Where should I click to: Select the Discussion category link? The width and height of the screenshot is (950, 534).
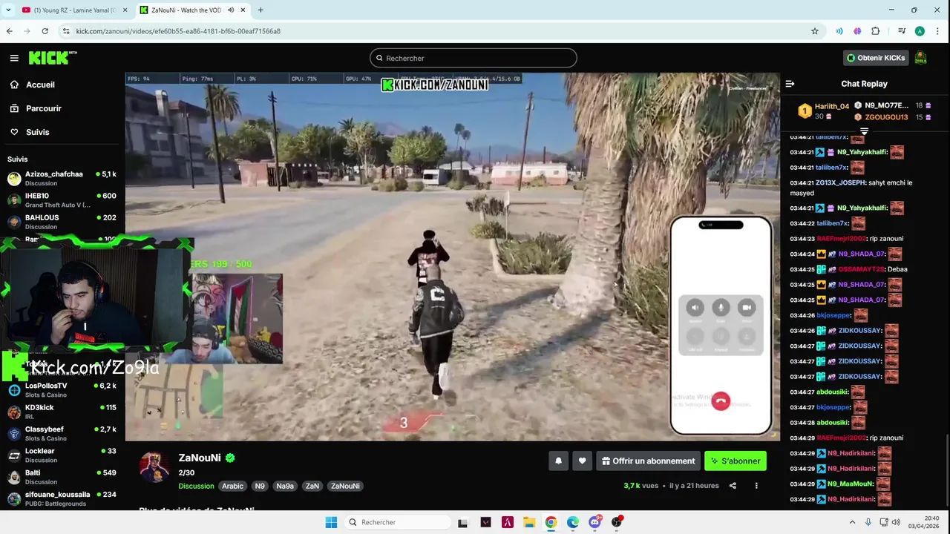pos(196,486)
